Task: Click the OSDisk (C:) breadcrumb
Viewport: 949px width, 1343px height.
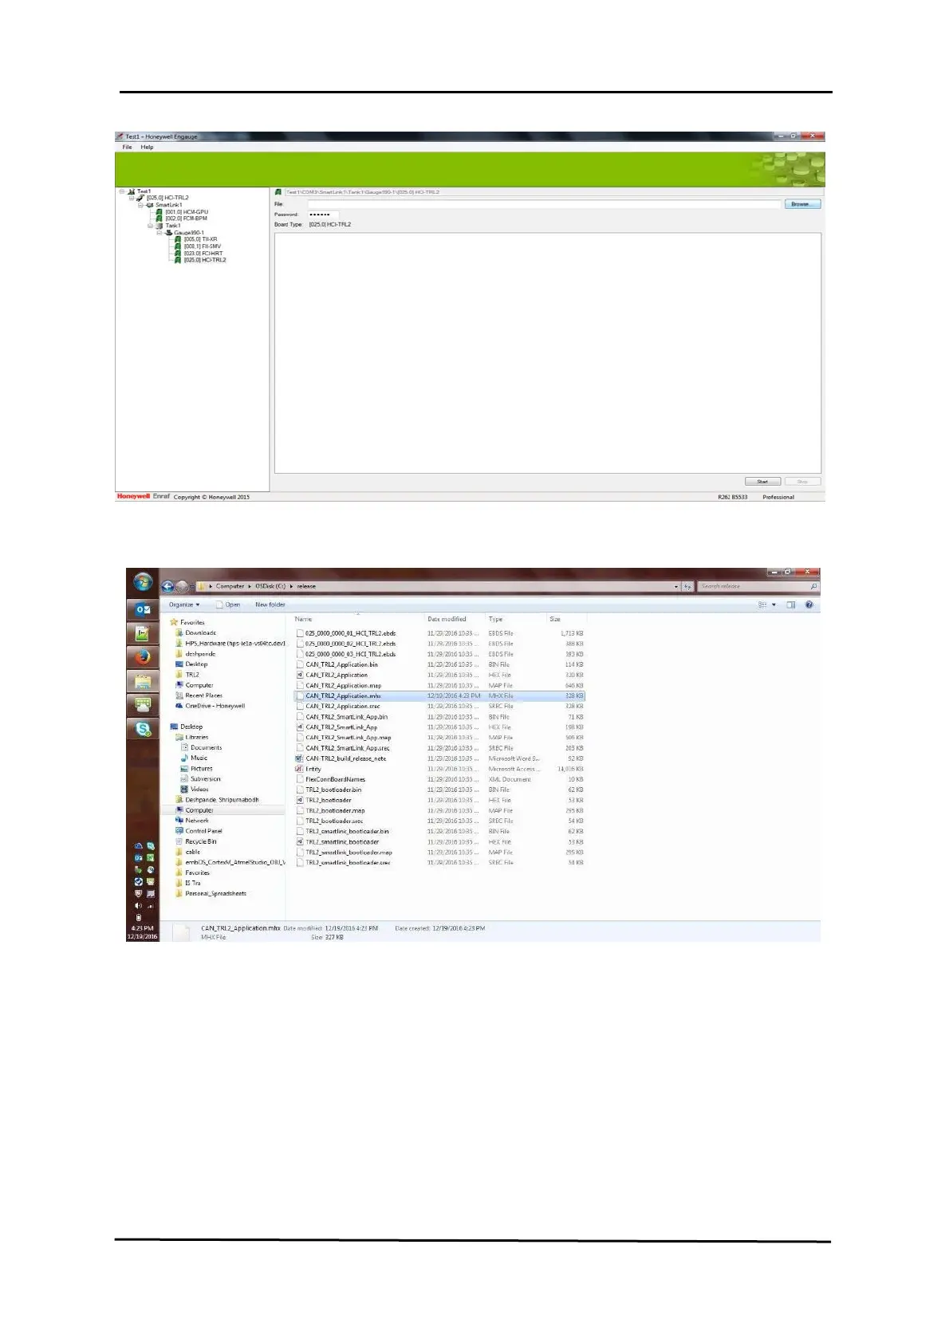Action: point(270,586)
